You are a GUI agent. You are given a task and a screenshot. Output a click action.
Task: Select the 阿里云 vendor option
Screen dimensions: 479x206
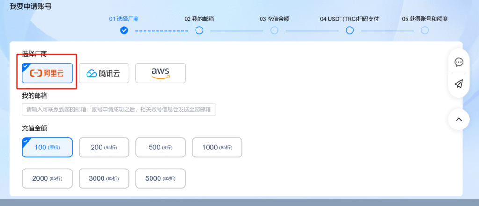[x=47, y=73]
